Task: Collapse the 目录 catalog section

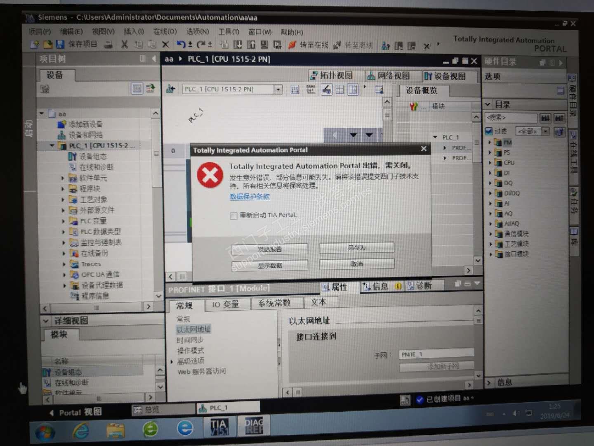Action: [x=488, y=104]
